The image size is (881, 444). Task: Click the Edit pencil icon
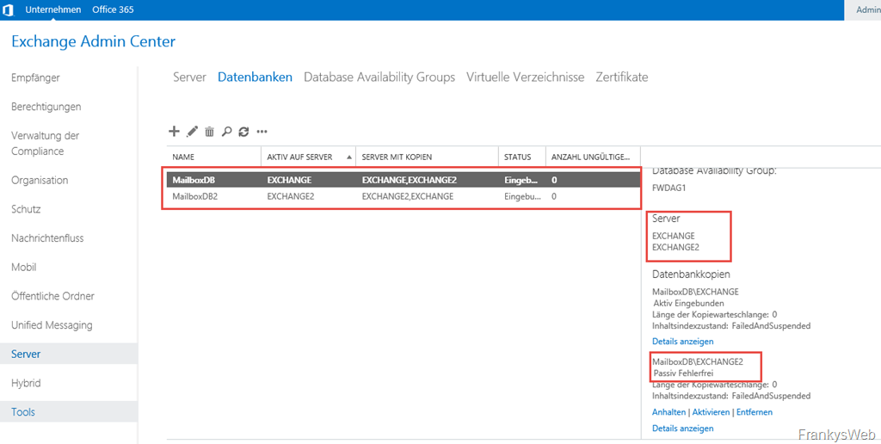[x=192, y=132]
